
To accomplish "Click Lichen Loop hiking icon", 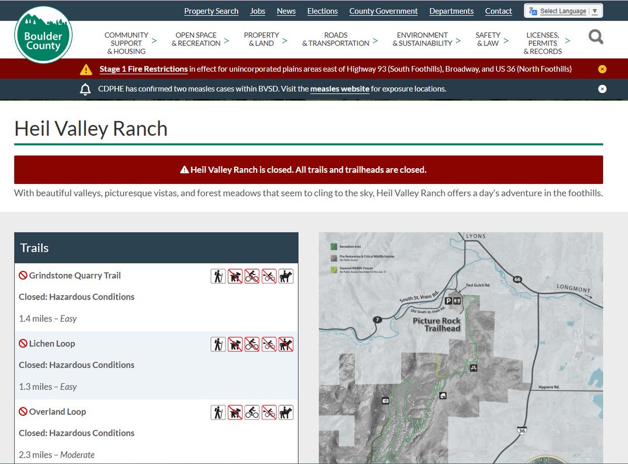I will (x=218, y=344).
